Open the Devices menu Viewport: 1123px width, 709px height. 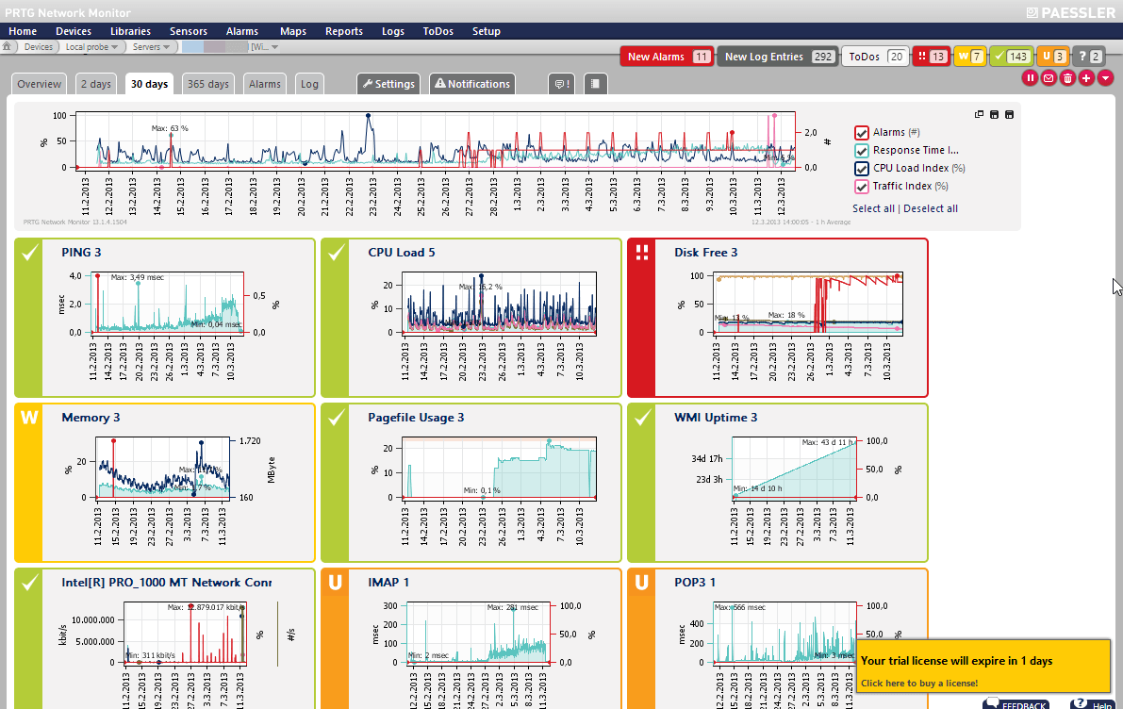coord(73,31)
